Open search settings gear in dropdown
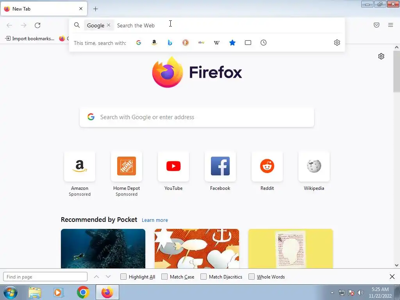 coord(337,43)
